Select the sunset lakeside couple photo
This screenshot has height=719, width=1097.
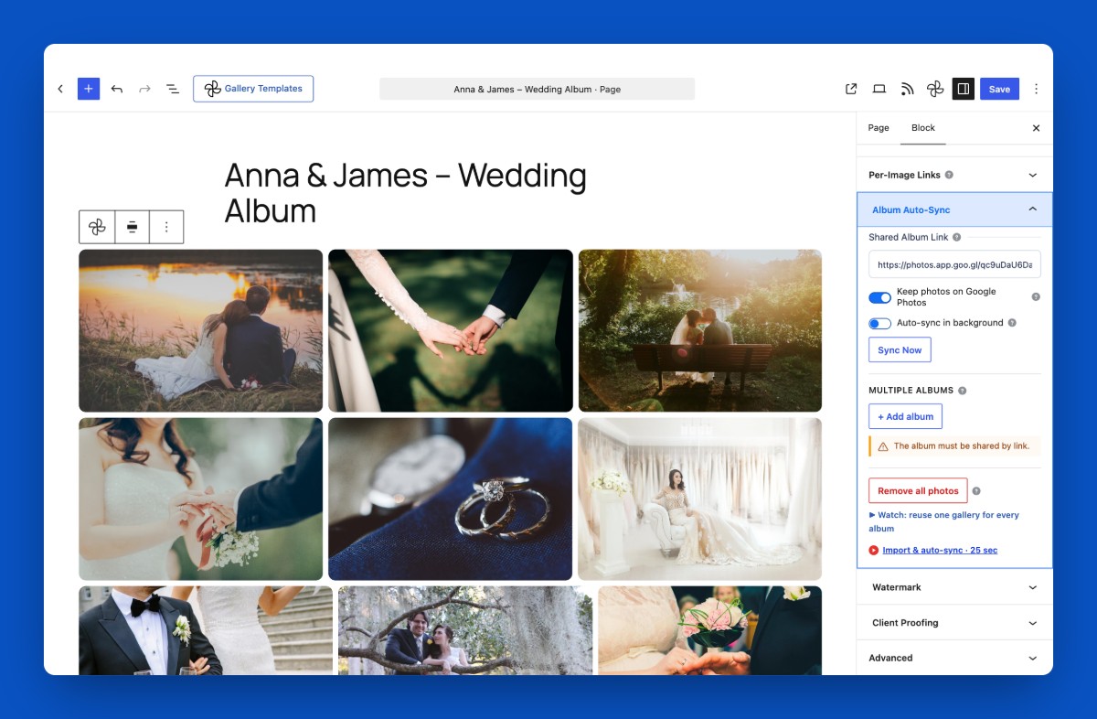tap(200, 330)
